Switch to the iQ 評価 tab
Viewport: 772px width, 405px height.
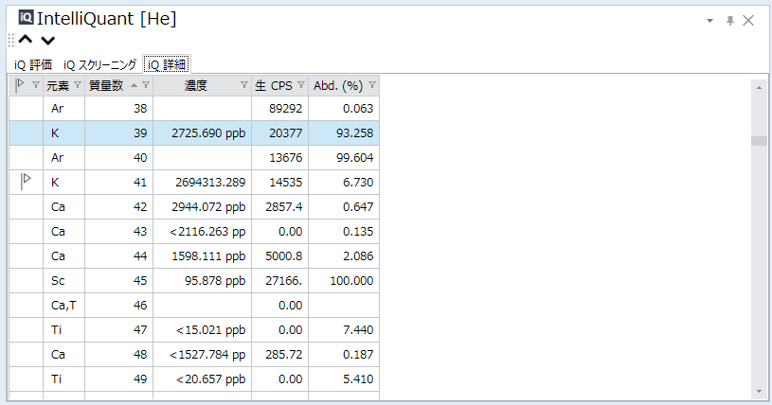click(33, 64)
